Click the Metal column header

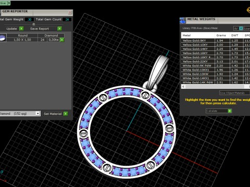[x=198, y=35]
